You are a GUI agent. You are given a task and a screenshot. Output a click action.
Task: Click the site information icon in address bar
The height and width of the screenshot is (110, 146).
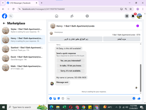[x=20, y=9]
